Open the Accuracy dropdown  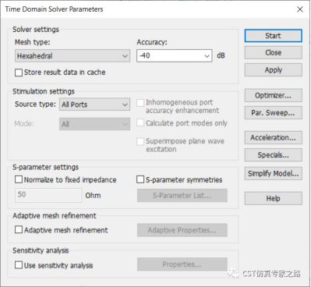pyautogui.click(x=207, y=56)
